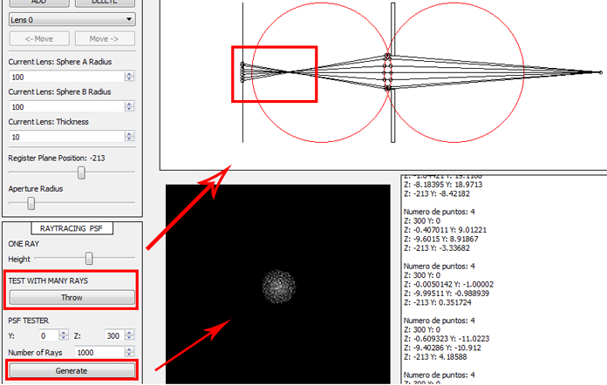Click the Throw button
Screen dimensions: 607x385
72,297
